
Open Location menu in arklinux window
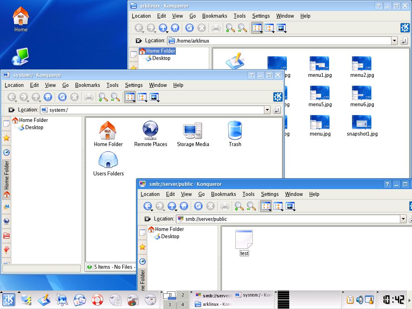click(141, 16)
